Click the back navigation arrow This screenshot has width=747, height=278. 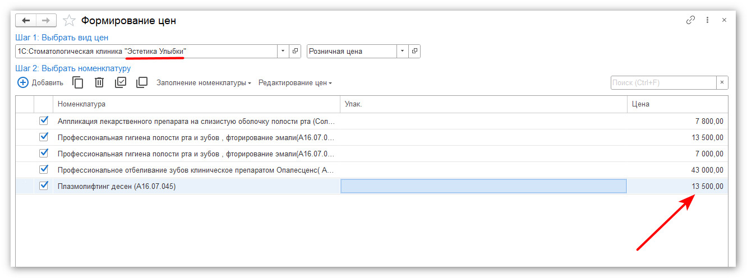[26, 21]
